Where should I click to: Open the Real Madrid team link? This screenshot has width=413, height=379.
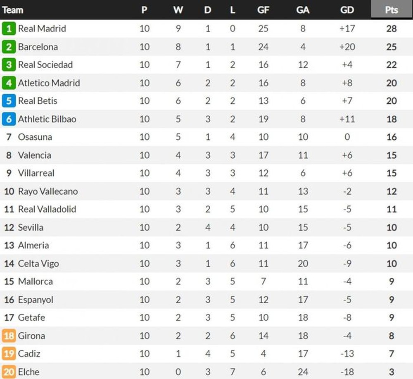(x=42, y=29)
